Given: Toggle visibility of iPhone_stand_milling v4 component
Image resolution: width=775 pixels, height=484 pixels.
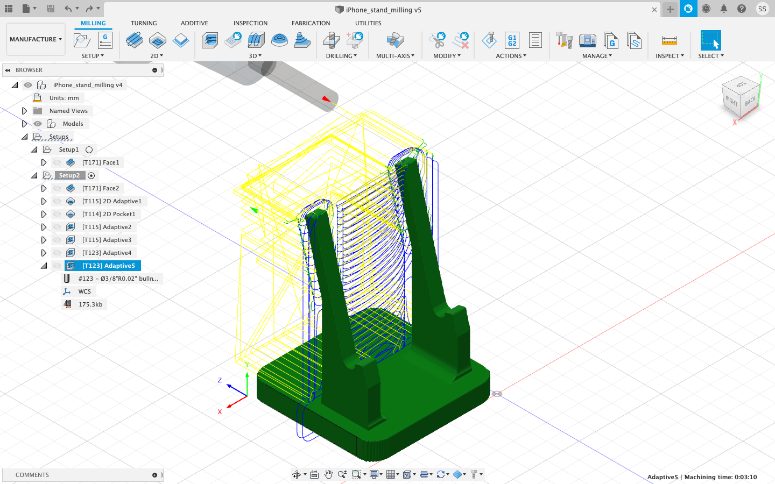Looking at the screenshot, I should pos(27,85).
